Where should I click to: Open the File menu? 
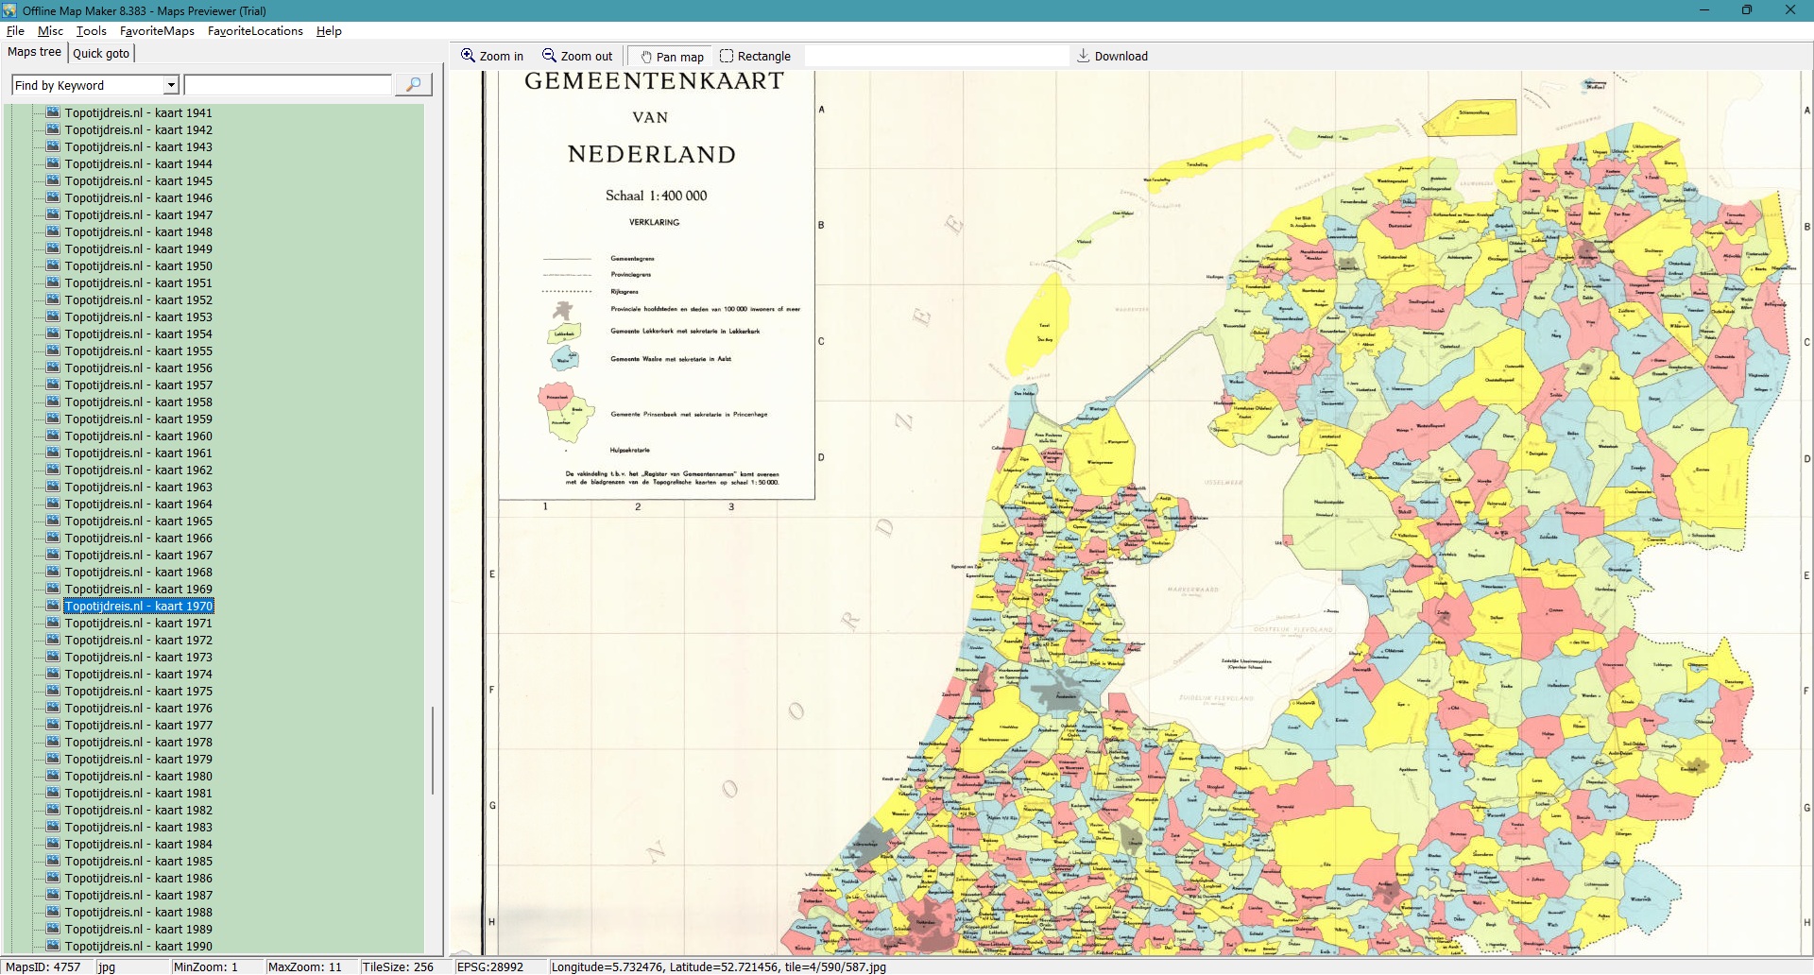click(x=15, y=31)
